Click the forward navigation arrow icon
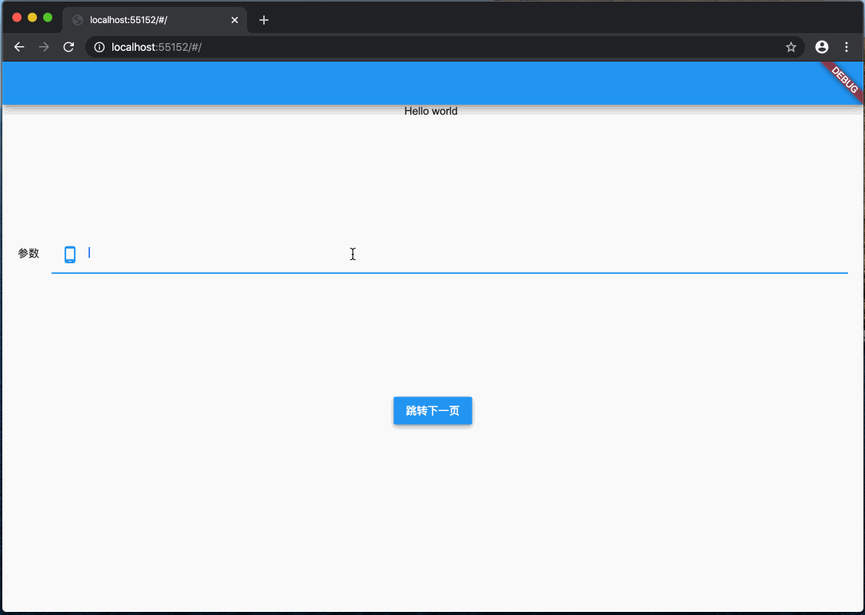Image resolution: width=865 pixels, height=615 pixels. (44, 47)
